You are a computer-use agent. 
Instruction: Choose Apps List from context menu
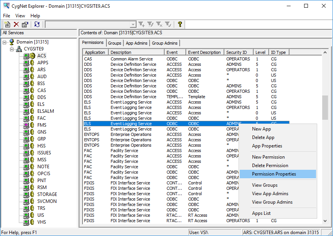click(x=278, y=213)
